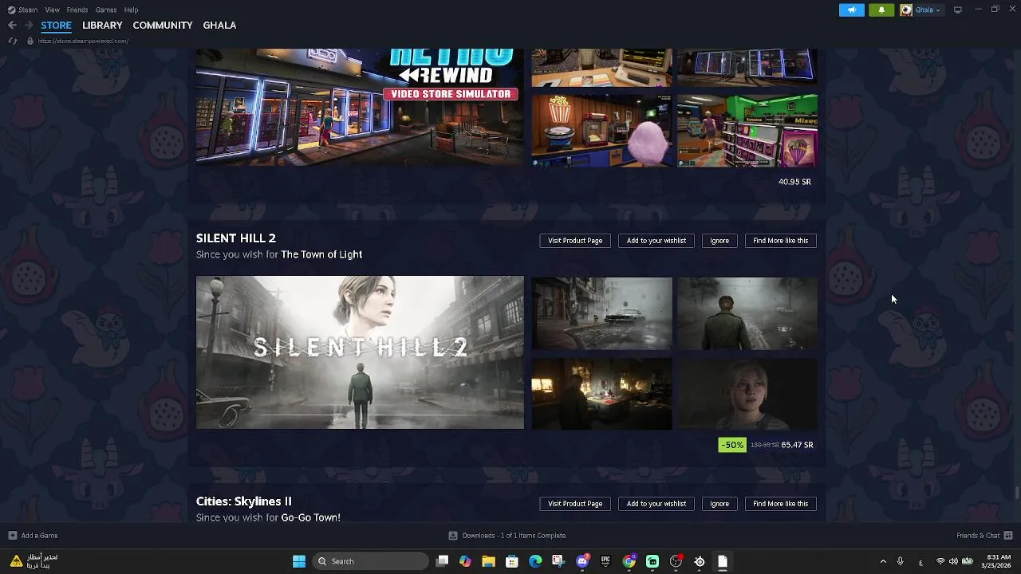Click the 65.47 SR discounted price

click(797, 445)
